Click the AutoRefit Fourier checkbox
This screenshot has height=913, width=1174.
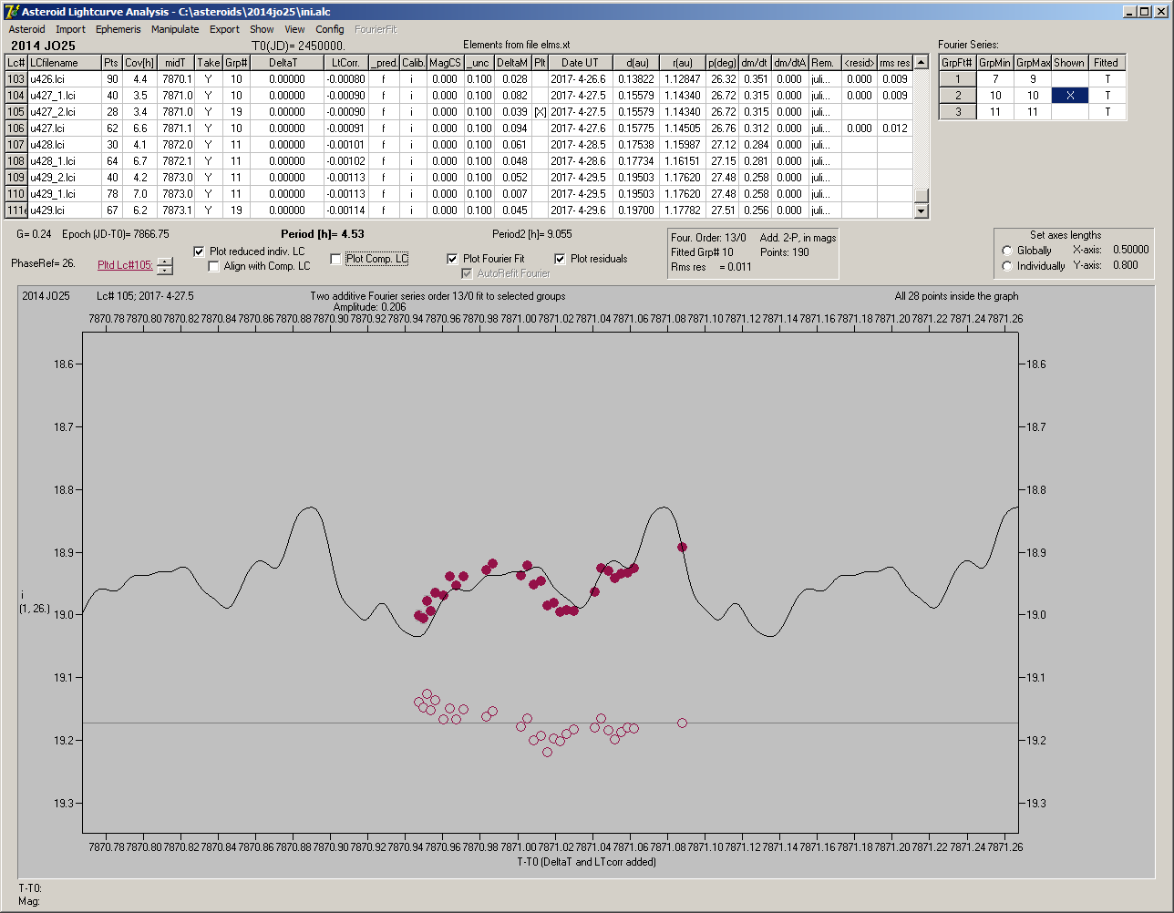click(467, 273)
